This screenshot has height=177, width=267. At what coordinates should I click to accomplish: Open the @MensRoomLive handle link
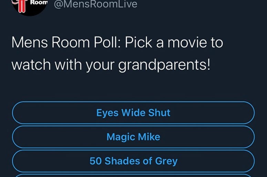95,4
